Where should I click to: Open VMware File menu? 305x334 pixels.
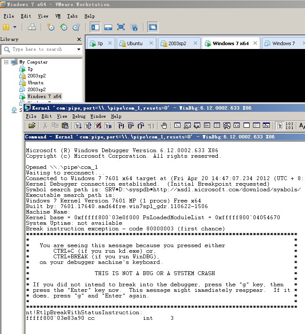point(9,16)
